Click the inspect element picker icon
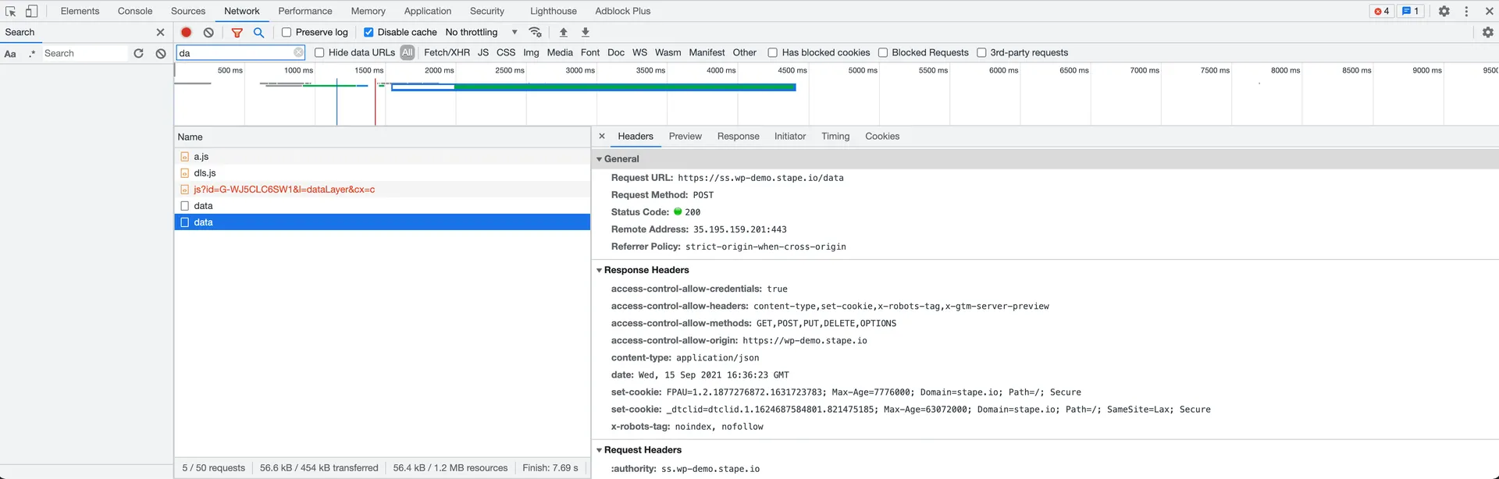The width and height of the screenshot is (1499, 479). coord(11,11)
